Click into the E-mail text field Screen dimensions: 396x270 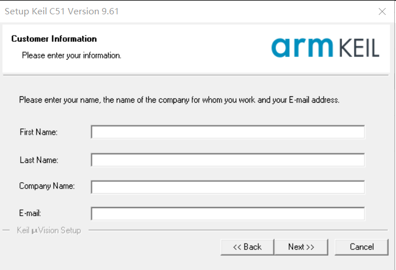pyautogui.click(x=228, y=213)
